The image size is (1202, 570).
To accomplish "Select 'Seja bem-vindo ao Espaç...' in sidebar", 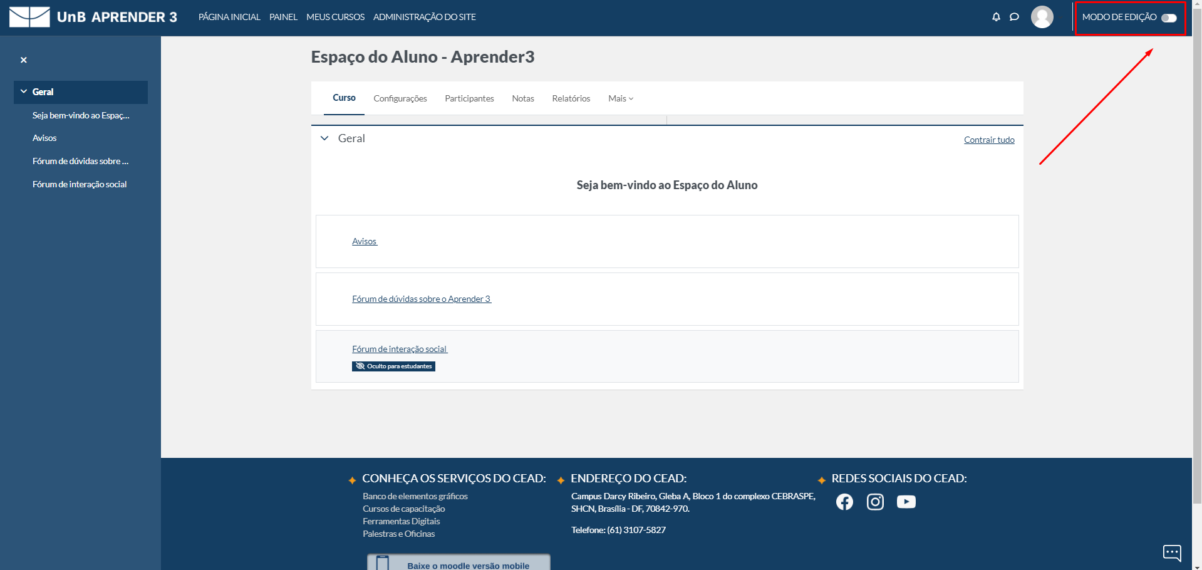I will [x=81, y=115].
